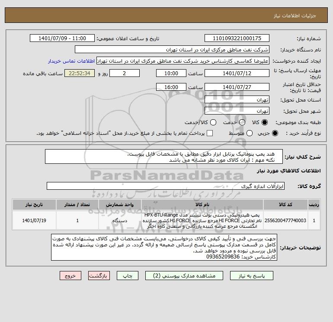Screen dimensions: 333x322
Task: Click the buyer organization name field
Action: tap(172, 50)
